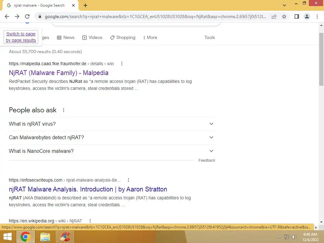Open NjRAT (Malware Family) - Malpedia result
This screenshot has width=324, height=243.
tap(59, 73)
